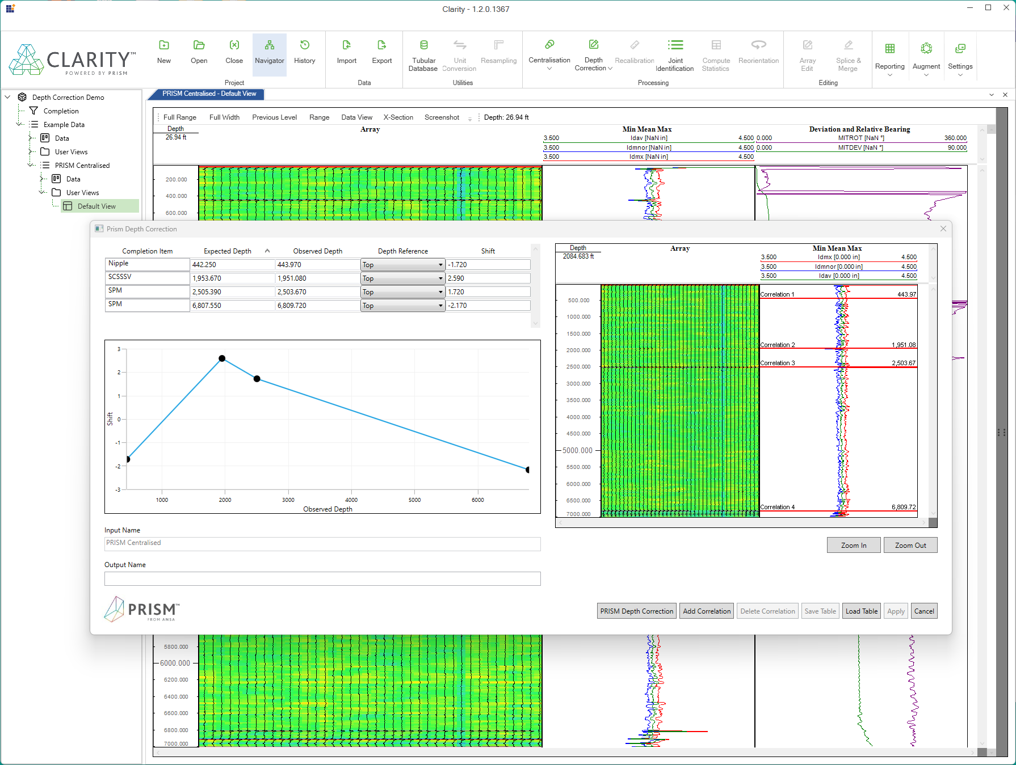Click the Compute Statistics icon
Image resolution: width=1016 pixels, height=765 pixels.
[716, 56]
